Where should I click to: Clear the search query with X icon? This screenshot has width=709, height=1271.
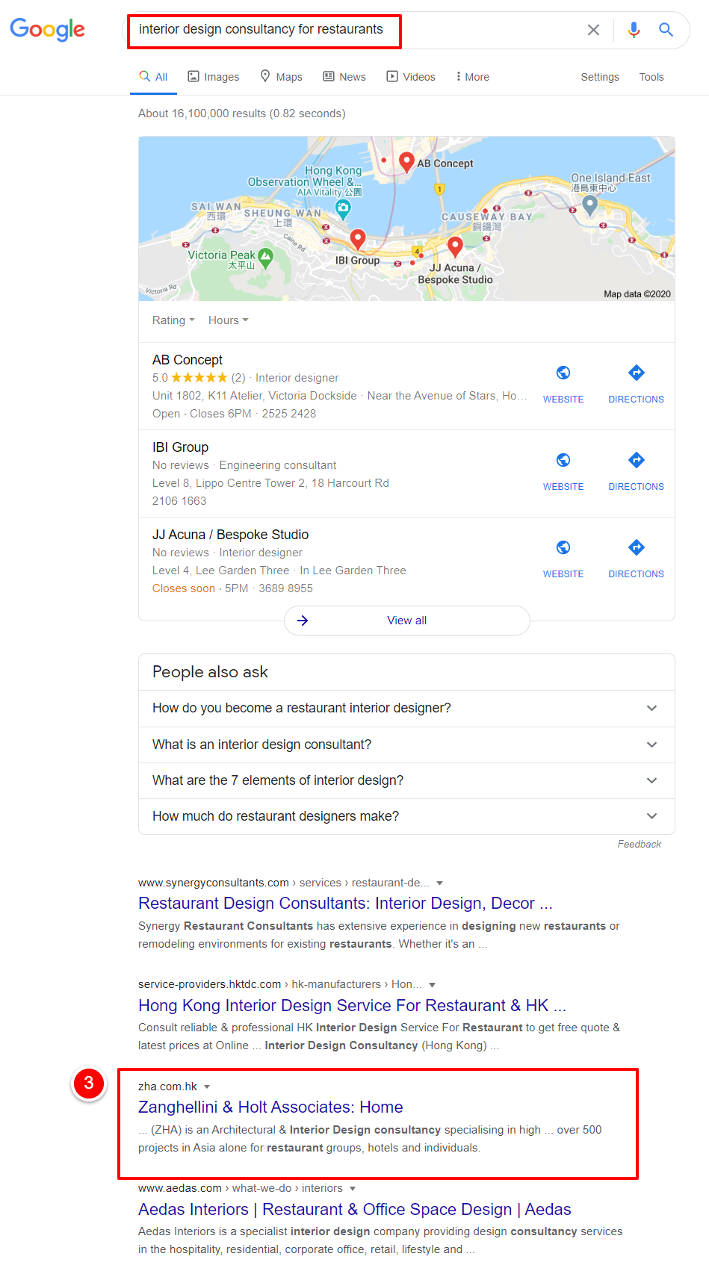593,30
